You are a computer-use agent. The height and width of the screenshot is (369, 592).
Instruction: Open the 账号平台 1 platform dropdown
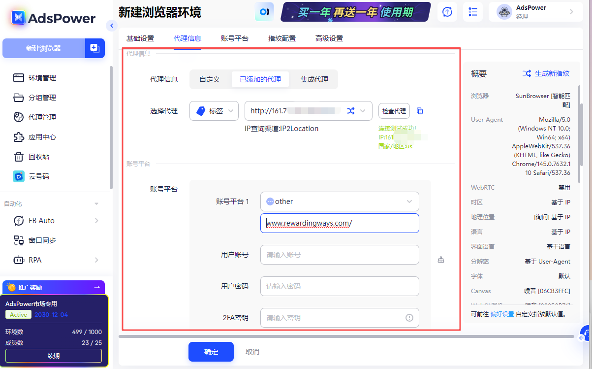point(340,201)
